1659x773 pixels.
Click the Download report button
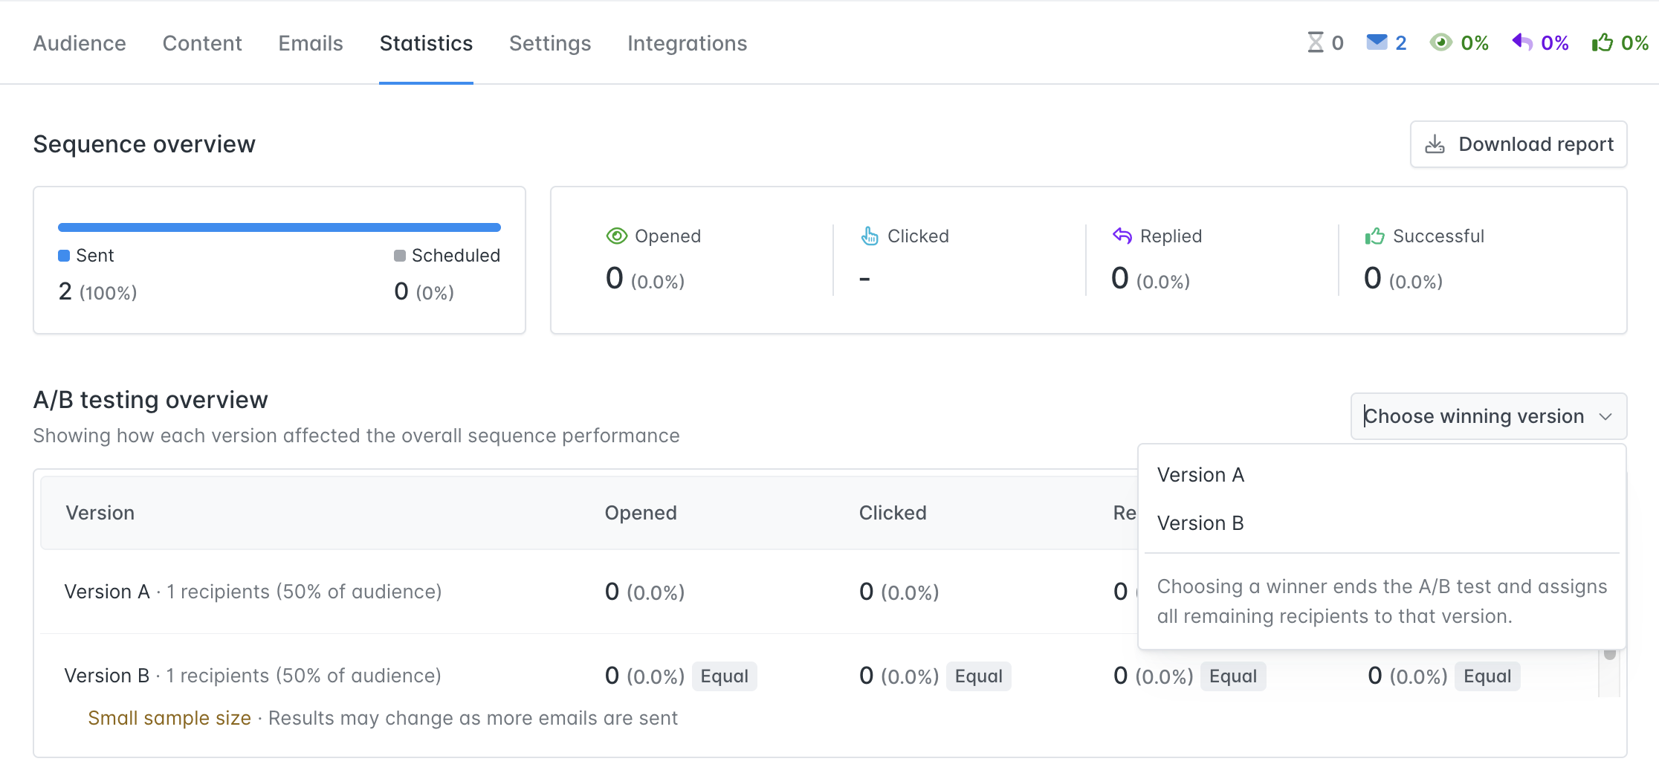click(x=1519, y=144)
